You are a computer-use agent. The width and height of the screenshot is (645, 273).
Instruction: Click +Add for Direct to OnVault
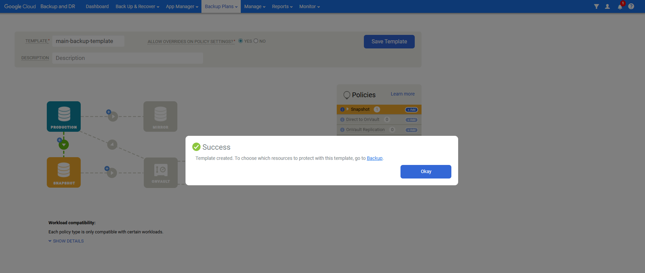(411, 120)
